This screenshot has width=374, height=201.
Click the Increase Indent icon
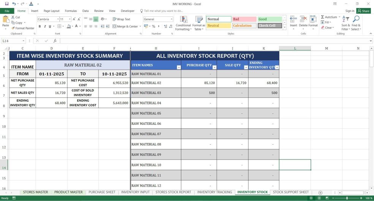108,26
